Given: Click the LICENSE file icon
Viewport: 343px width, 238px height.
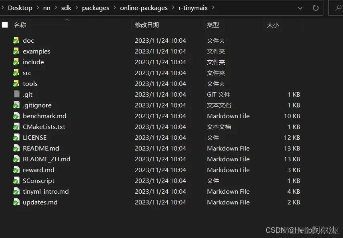Looking at the screenshot, I should (16, 137).
